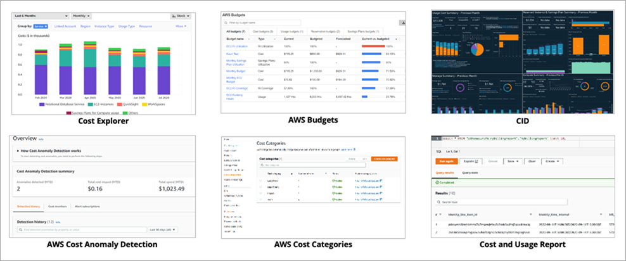626x261 pixels.
Task: Select the third cost category radio button
Action: (260, 193)
